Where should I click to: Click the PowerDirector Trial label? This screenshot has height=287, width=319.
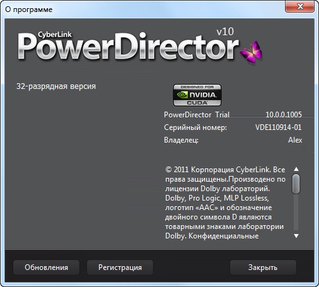point(197,115)
